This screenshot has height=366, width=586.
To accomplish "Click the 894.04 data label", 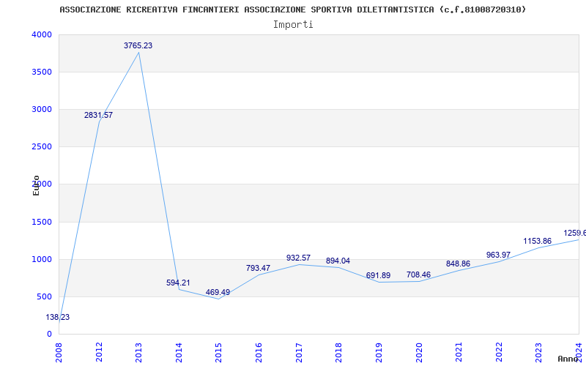I will [x=338, y=261].
